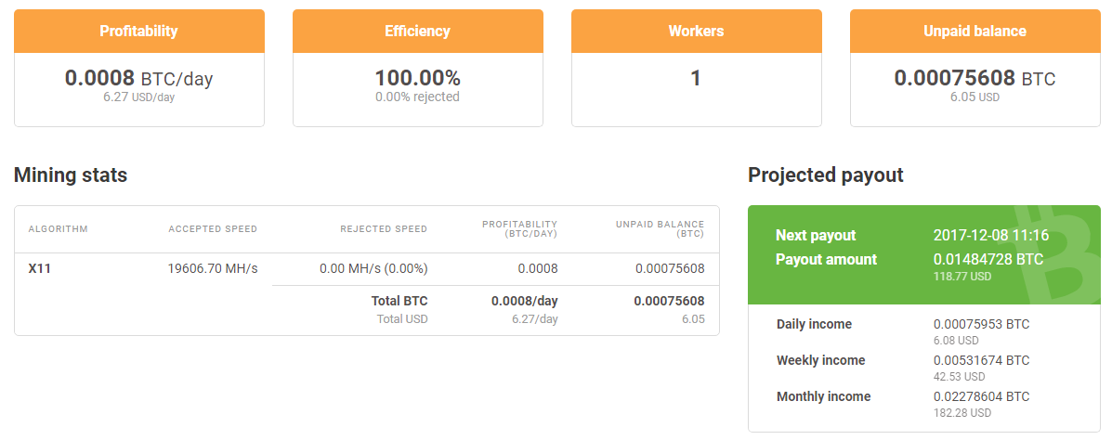Viewport: 1112px width, 440px height.
Task: Click the PROFITABILITY (BTC/DAY) column header
Action: pyautogui.click(x=520, y=228)
